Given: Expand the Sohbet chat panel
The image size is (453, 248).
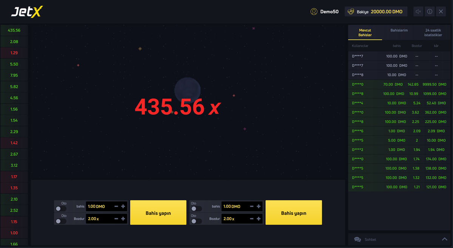Looking at the screenshot, I should 444,239.
